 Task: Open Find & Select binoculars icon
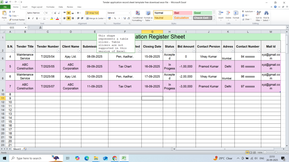pos(266,14)
